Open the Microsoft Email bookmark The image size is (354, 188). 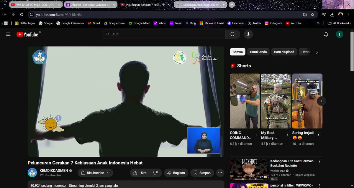tap(212, 23)
